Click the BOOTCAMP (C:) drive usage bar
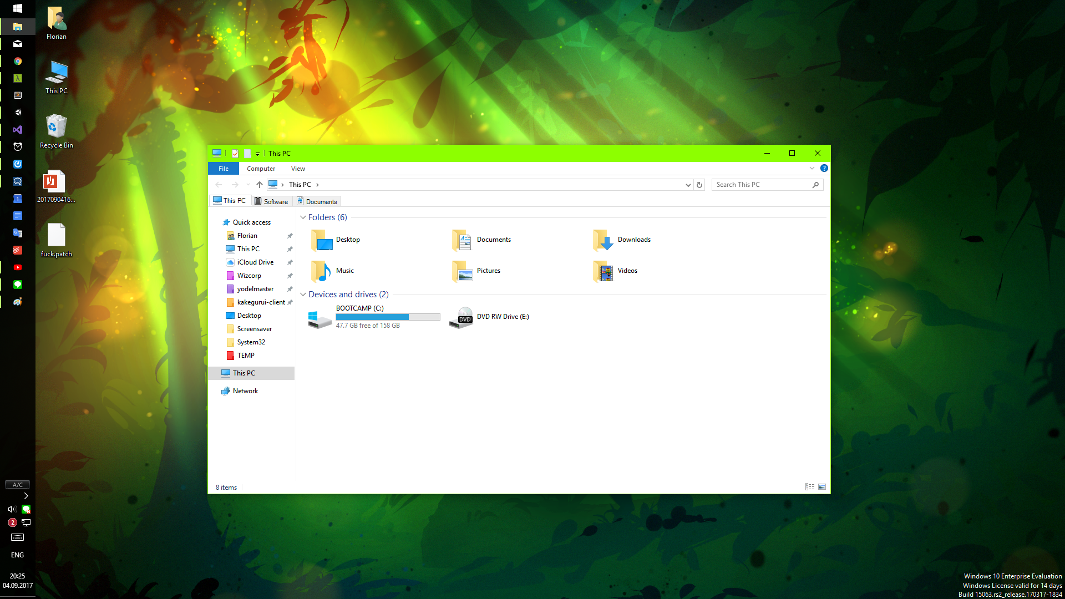This screenshot has width=1065, height=599. [x=388, y=317]
